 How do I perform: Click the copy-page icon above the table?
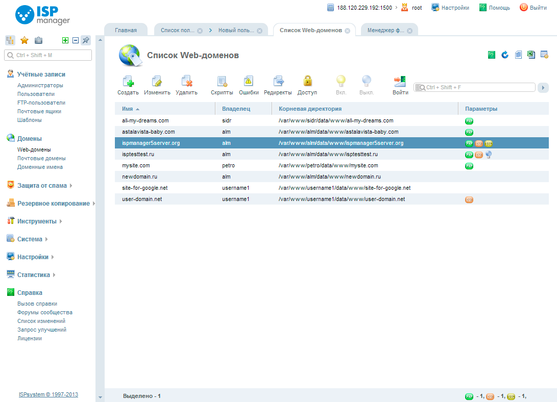pos(518,55)
